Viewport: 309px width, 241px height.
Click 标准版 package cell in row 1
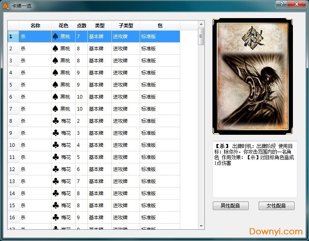[x=160, y=37]
